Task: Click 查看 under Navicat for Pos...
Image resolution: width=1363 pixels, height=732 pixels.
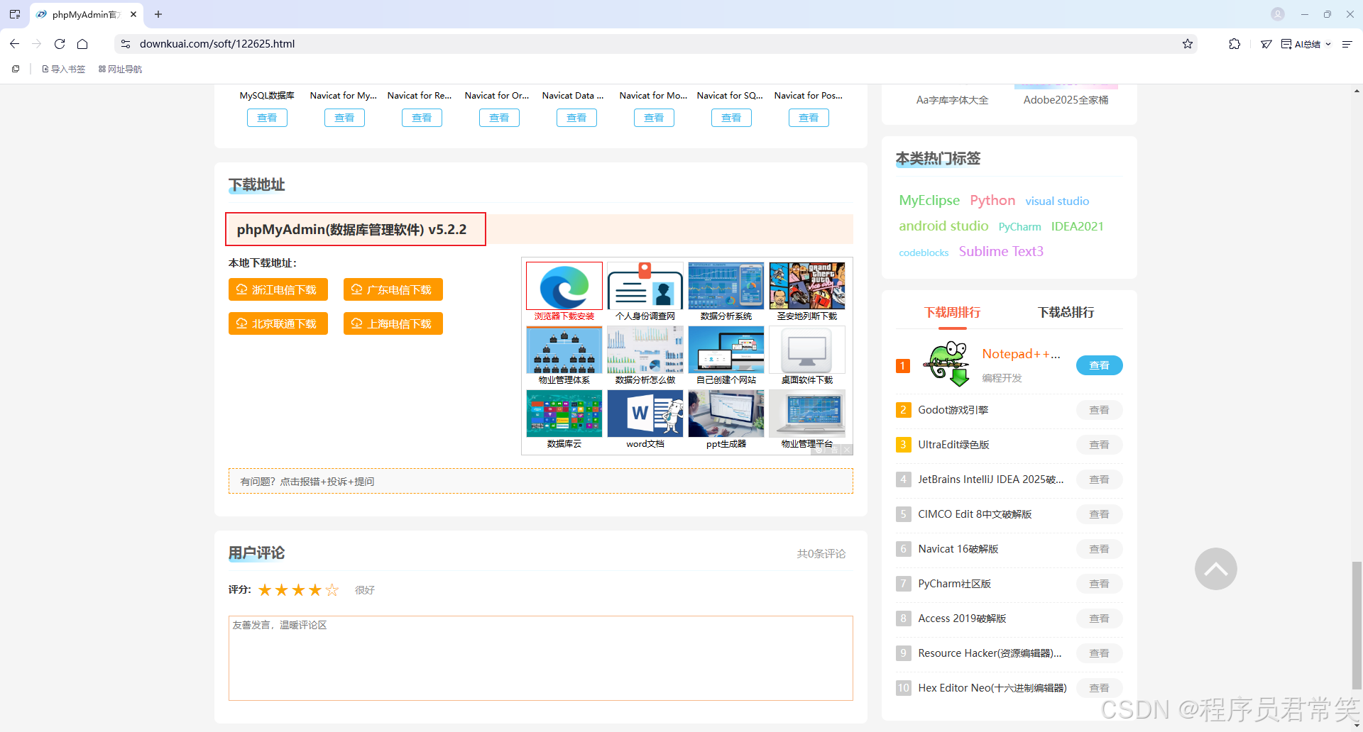Action: [809, 118]
